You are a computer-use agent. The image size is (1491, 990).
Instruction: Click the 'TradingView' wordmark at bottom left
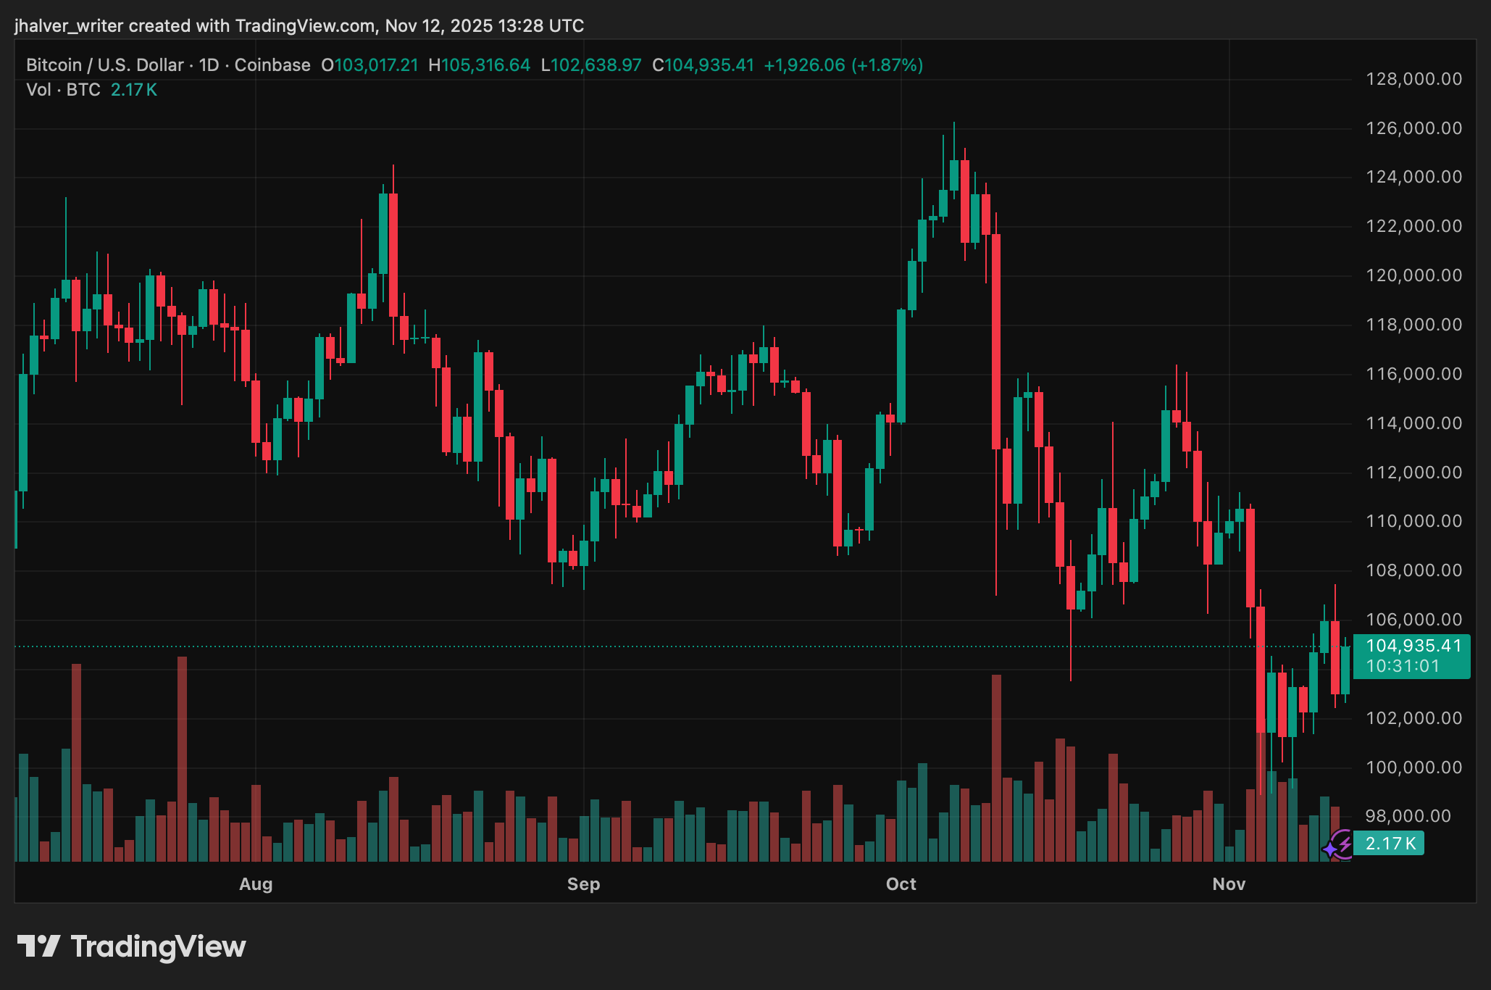pyautogui.click(x=158, y=946)
